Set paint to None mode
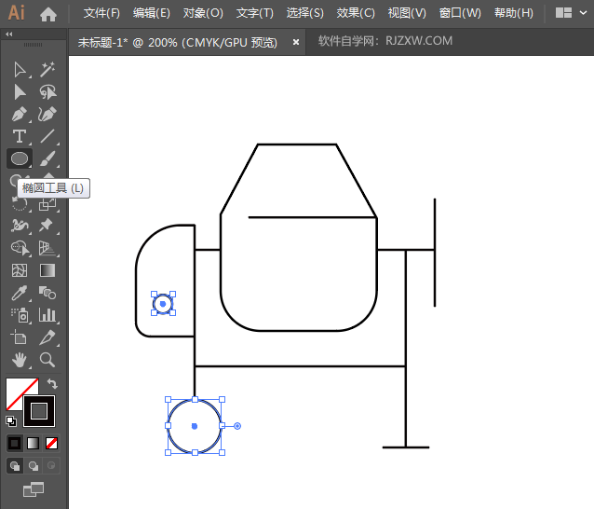The width and height of the screenshot is (594, 509). [52, 443]
